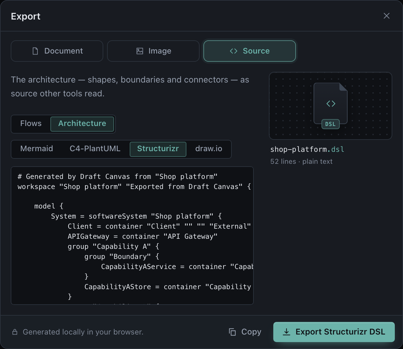Screen dimensions: 403x349
Task: Click the APIGateway container code line
Action: [143, 237]
